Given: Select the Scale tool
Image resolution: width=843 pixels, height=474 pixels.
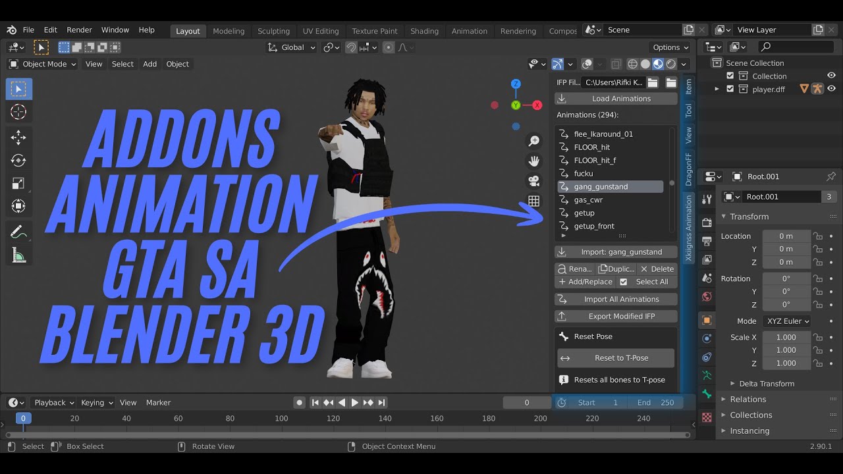Looking at the screenshot, I should click(18, 183).
